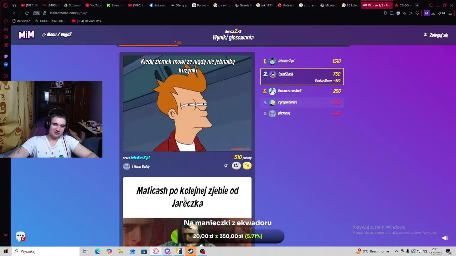Toggle the VPN badge
The width and height of the screenshot is (456, 256).
tap(36, 13)
